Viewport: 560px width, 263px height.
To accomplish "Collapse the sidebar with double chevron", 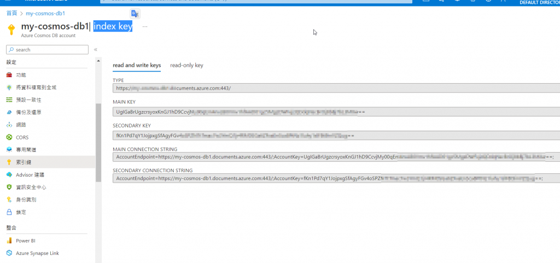I will pos(95,50).
